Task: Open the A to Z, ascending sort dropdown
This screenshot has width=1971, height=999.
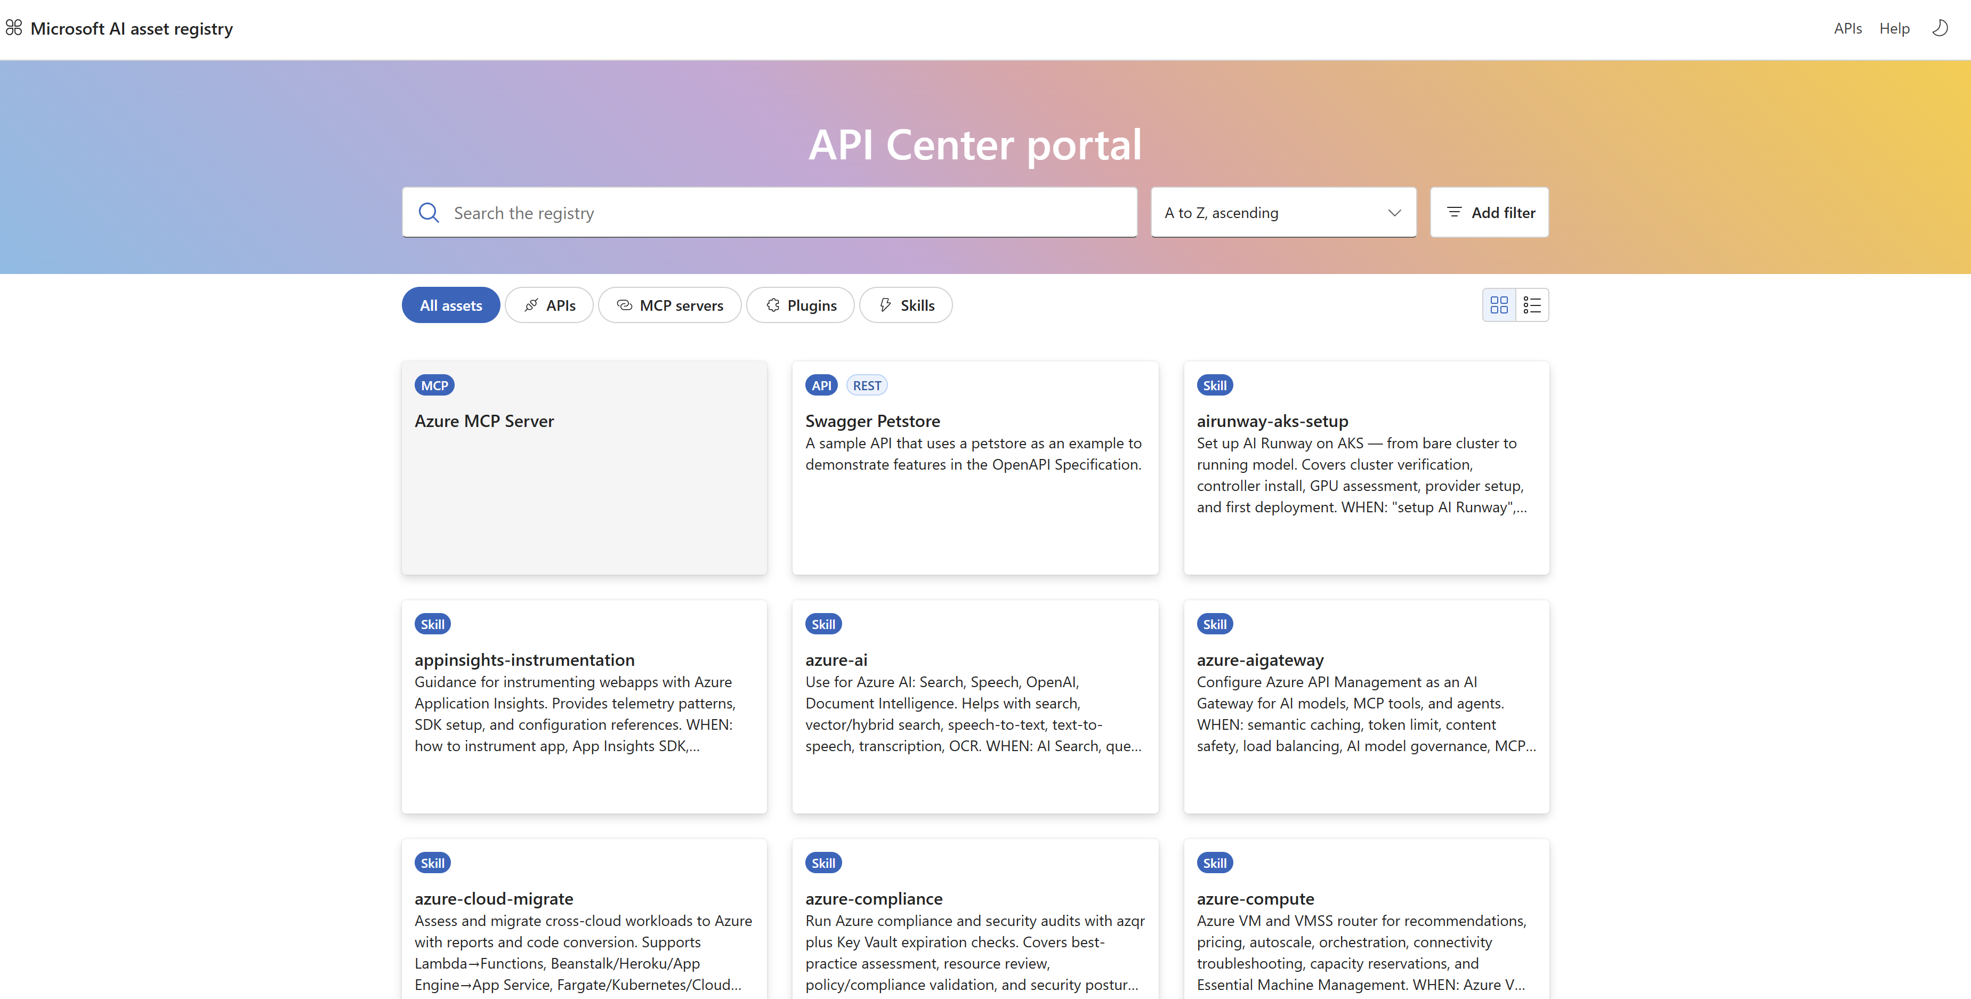Action: 1283,213
